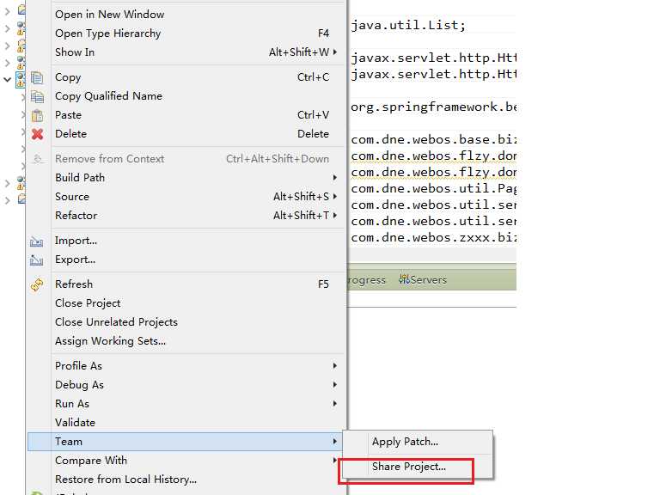Click the red X Delete icon
The image size is (660, 495).
click(x=37, y=134)
